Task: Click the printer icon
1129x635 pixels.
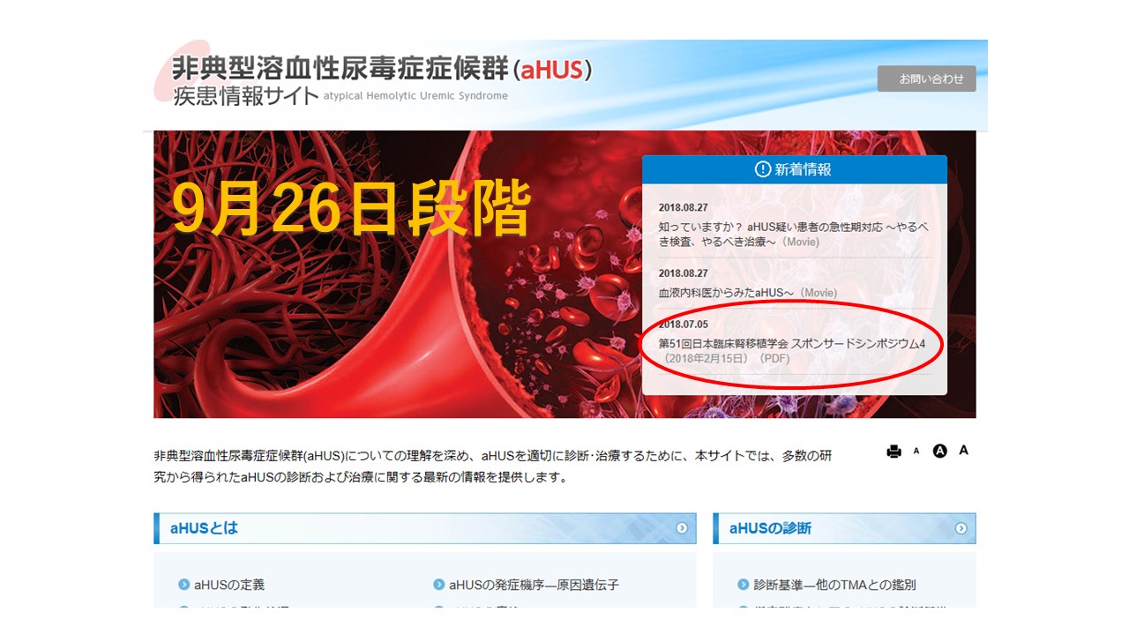Action: [893, 452]
